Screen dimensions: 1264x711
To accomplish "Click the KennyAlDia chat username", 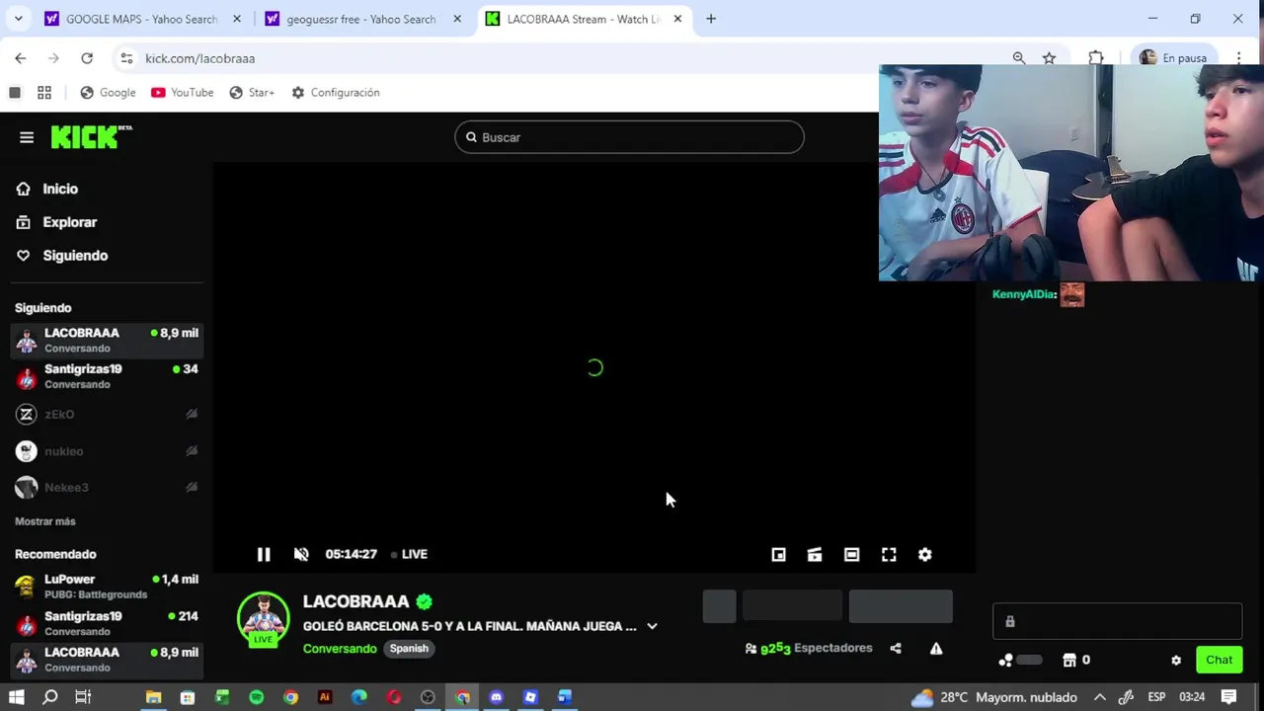I will click(x=1024, y=294).
